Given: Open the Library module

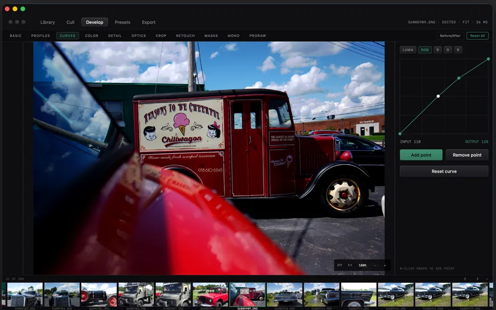Looking at the screenshot, I should [48, 22].
